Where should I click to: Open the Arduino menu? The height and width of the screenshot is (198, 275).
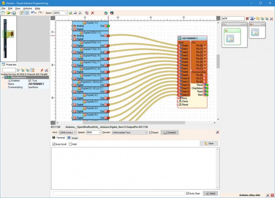click(28, 8)
